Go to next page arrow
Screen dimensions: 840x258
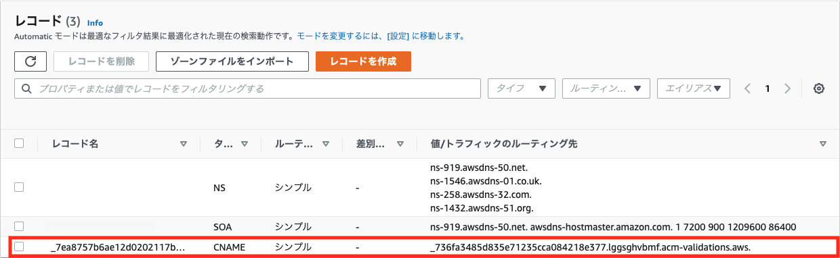click(787, 88)
